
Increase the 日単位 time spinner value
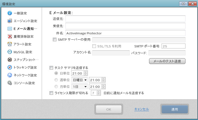[85, 72]
